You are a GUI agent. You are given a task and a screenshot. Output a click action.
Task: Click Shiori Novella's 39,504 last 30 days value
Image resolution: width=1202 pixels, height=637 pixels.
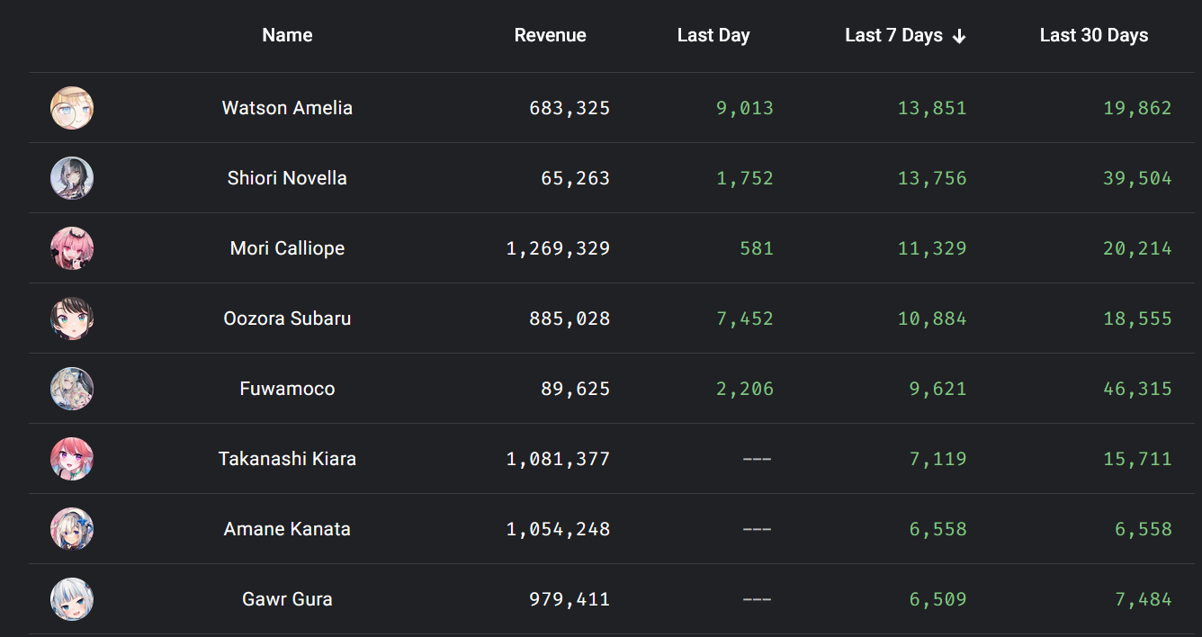(x=1137, y=178)
